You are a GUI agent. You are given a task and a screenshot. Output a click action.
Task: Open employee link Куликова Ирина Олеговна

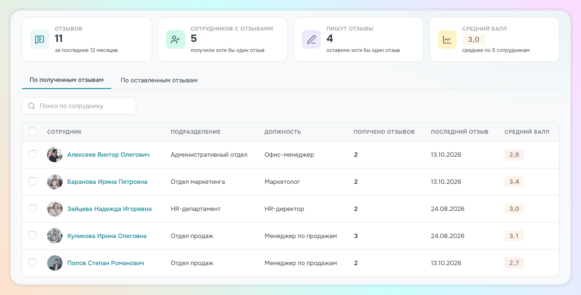[107, 236]
